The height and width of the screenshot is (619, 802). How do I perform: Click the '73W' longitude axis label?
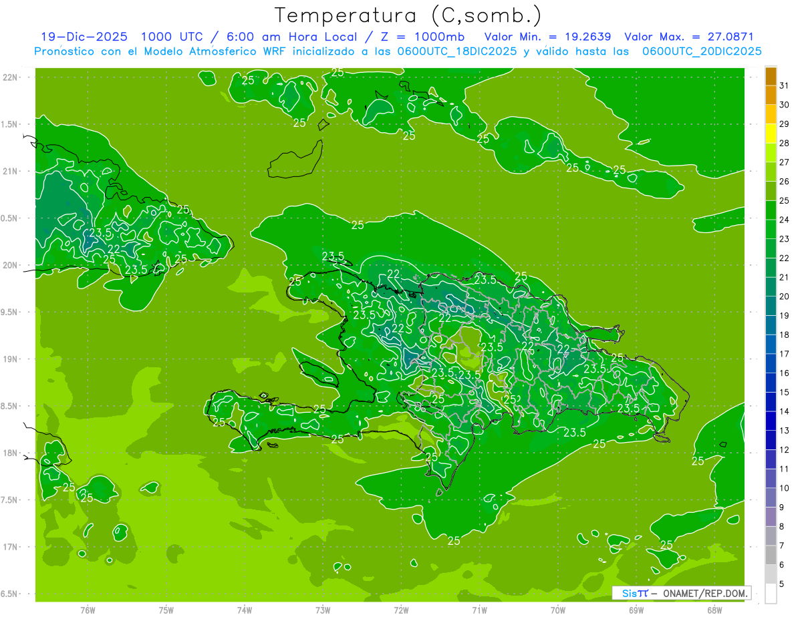pyautogui.click(x=323, y=610)
